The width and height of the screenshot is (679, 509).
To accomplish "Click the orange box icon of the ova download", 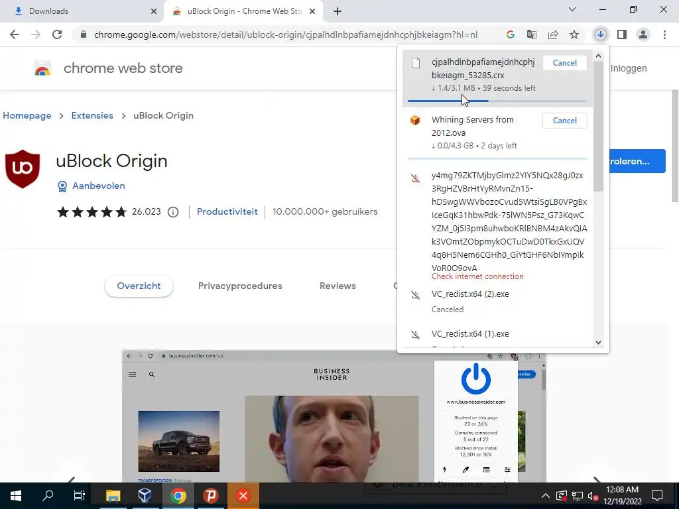I will [x=415, y=120].
